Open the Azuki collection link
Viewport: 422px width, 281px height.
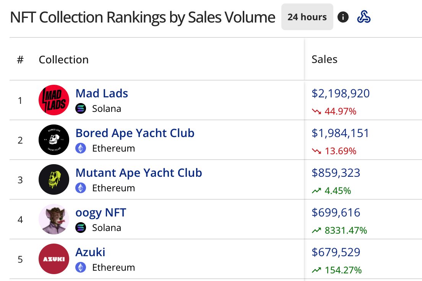click(90, 252)
